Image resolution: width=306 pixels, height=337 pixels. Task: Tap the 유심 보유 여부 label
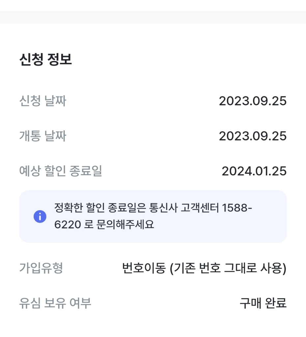(55, 303)
